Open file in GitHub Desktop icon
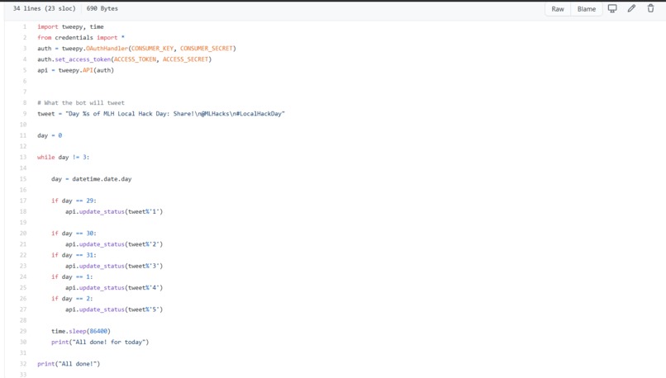This screenshot has height=378, width=666. pyautogui.click(x=612, y=8)
